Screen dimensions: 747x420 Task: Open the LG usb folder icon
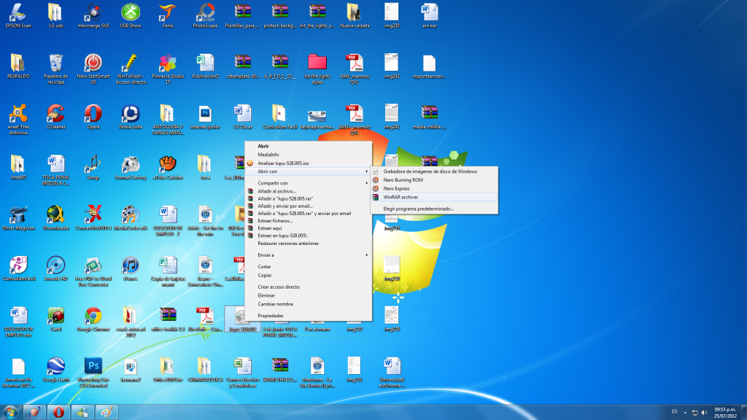pyautogui.click(x=55, y=16)
